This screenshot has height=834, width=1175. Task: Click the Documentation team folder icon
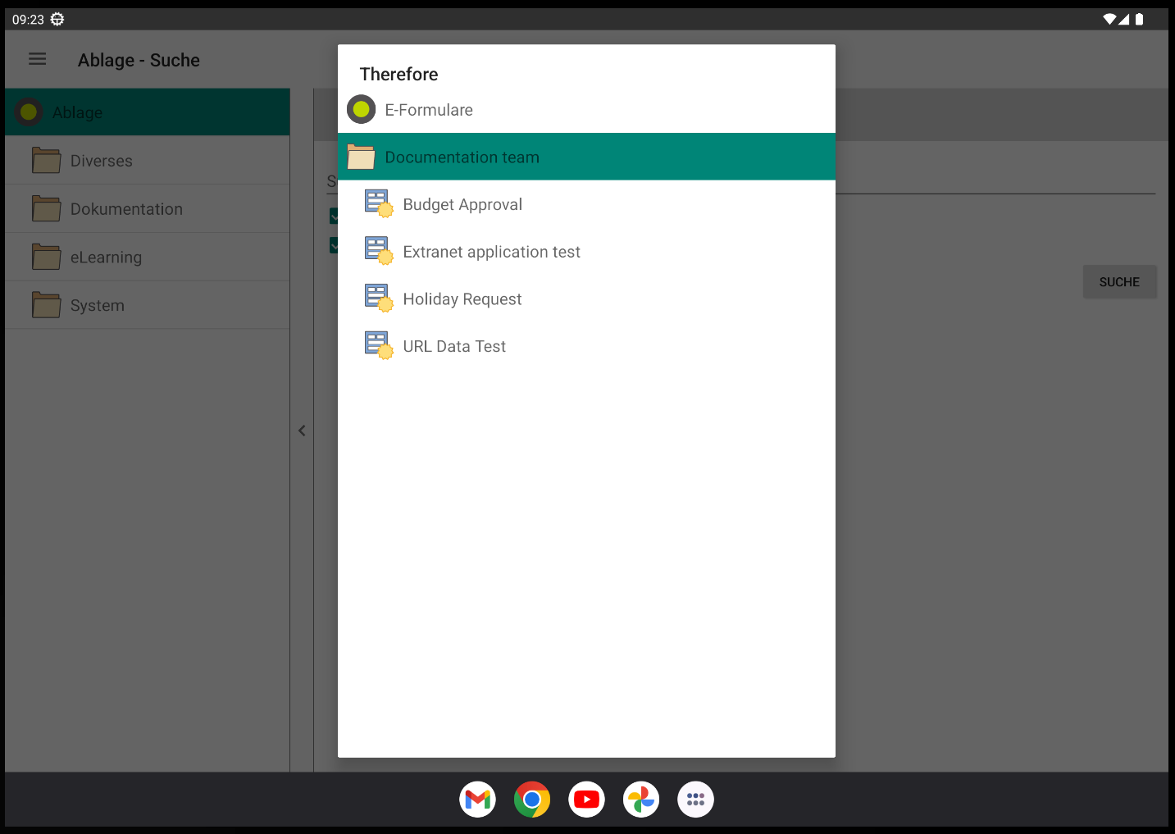point(361,157)
